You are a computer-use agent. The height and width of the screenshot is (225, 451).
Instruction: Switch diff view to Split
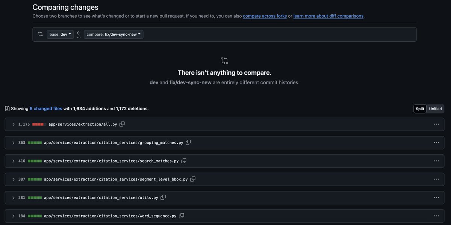point(420,109)
